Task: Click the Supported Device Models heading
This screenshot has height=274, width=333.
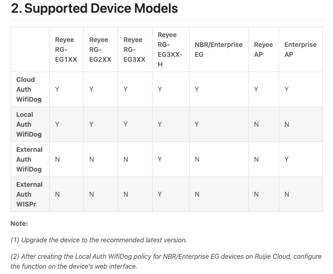Action: point(94,9)
